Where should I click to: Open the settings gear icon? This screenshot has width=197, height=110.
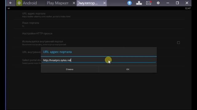coord(158,3)
